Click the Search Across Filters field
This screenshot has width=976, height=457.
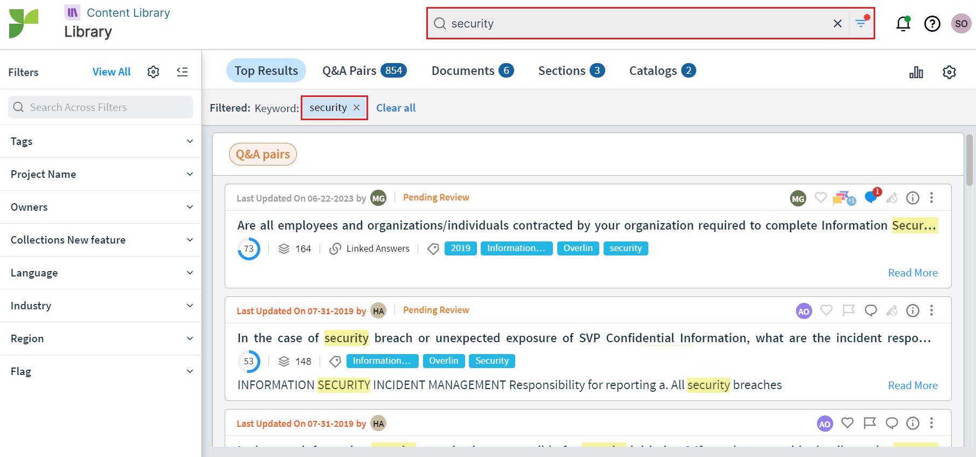[101, 107]
